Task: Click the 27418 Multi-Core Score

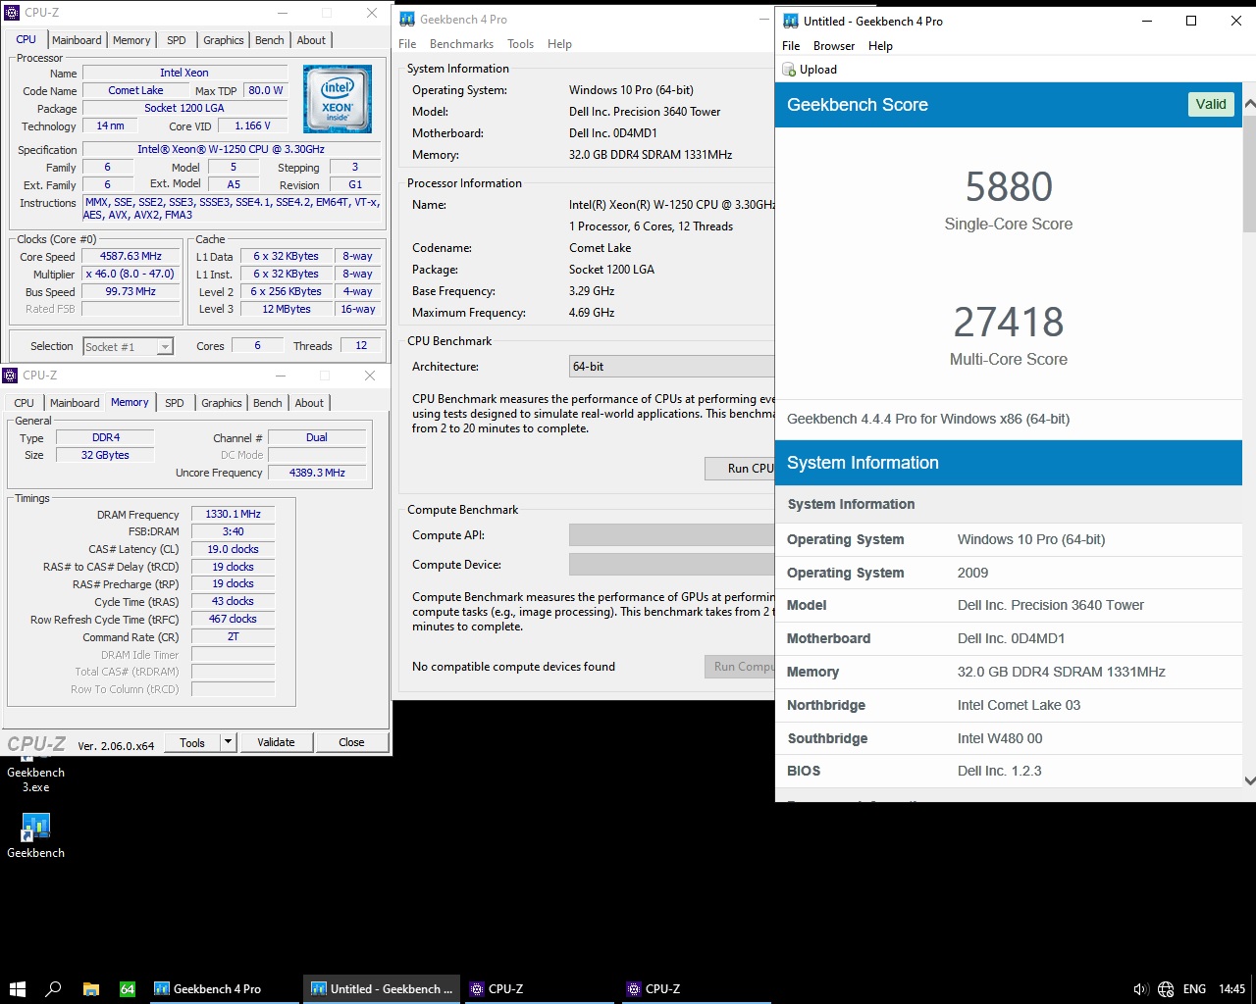Action: [x=1009, y=322]
